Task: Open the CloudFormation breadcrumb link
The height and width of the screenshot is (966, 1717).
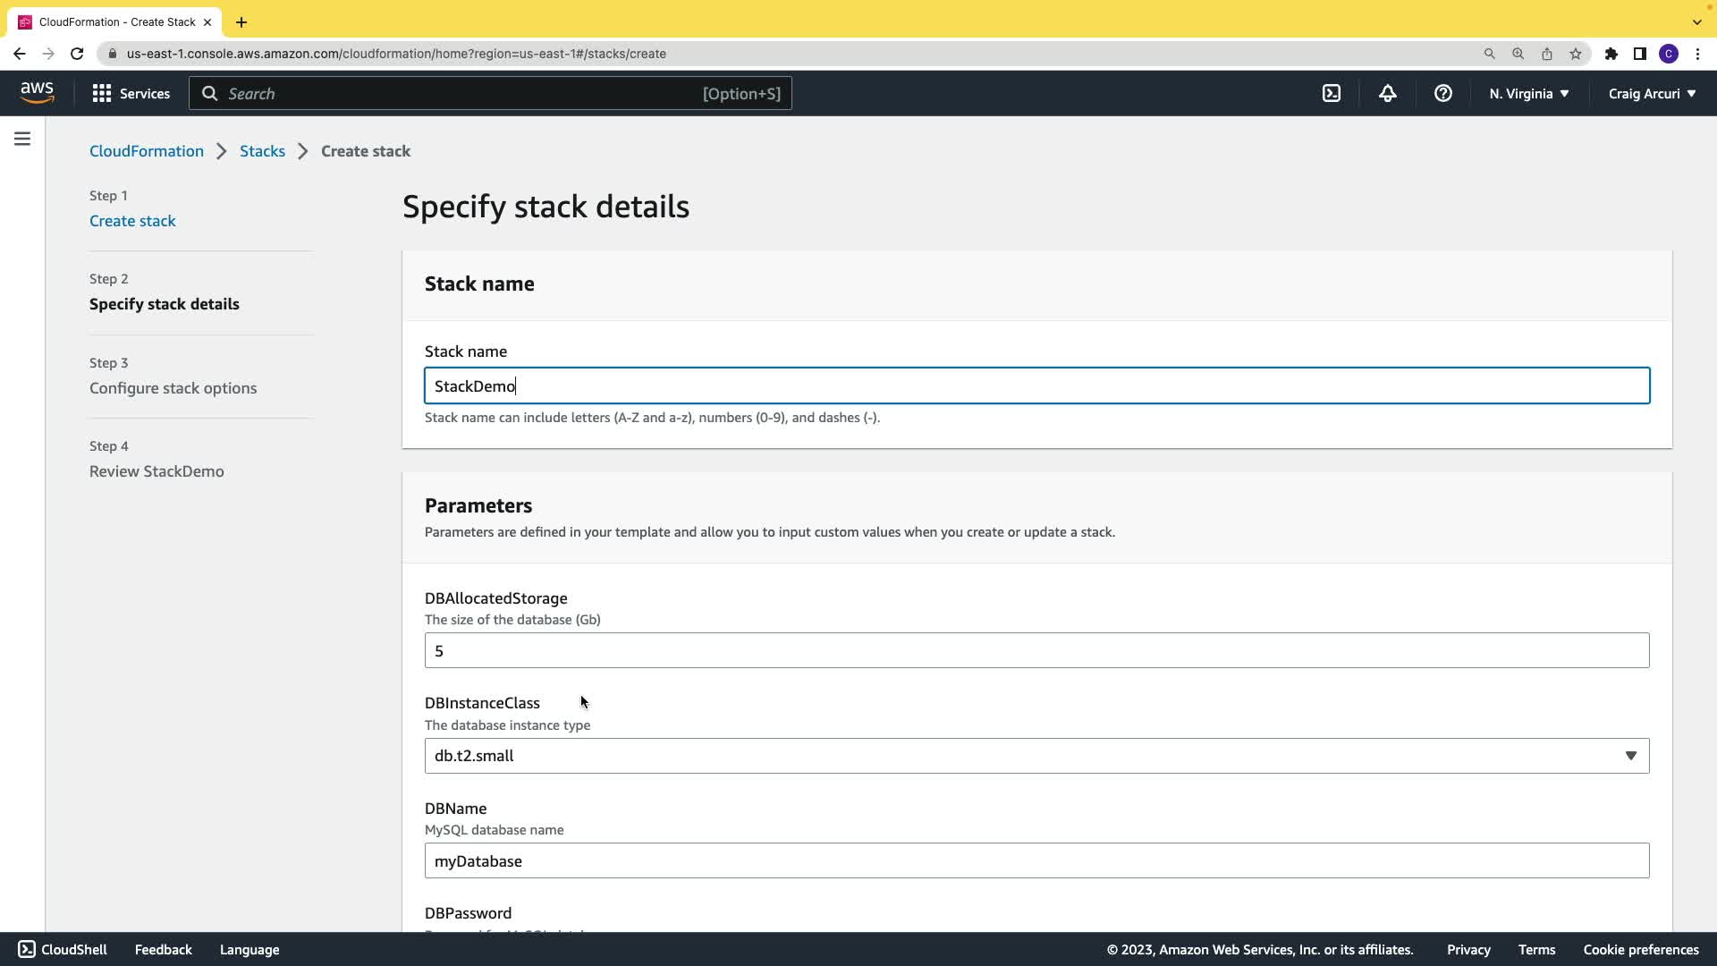Action: click(x=147, y=151)
